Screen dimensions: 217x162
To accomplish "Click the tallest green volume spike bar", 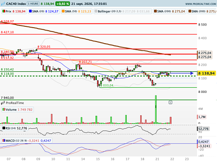I will coord(156,109).
